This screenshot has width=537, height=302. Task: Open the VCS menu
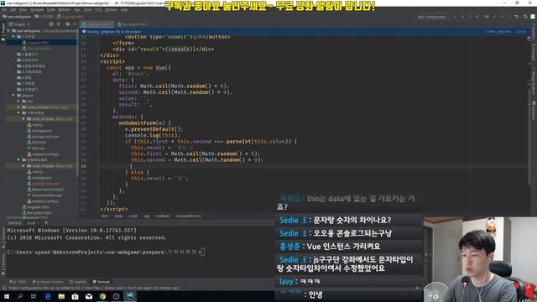(98, 10)
